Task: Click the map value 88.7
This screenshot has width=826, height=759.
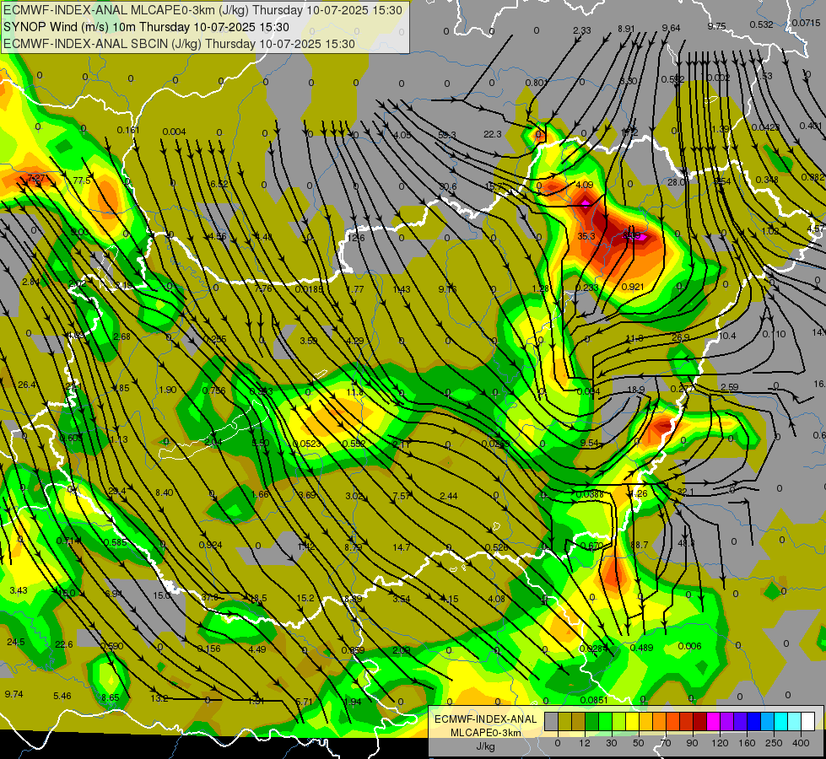Action: tap(639, 545)
